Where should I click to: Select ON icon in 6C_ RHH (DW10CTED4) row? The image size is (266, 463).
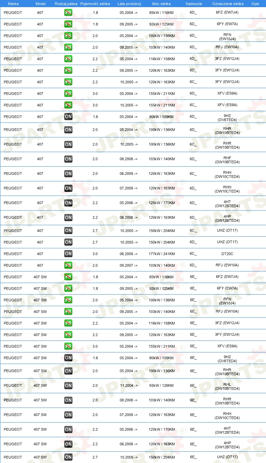pos(68,173)
